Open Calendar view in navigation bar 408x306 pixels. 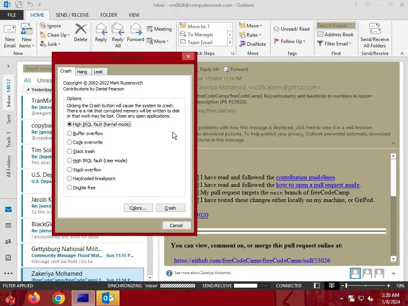8,226
